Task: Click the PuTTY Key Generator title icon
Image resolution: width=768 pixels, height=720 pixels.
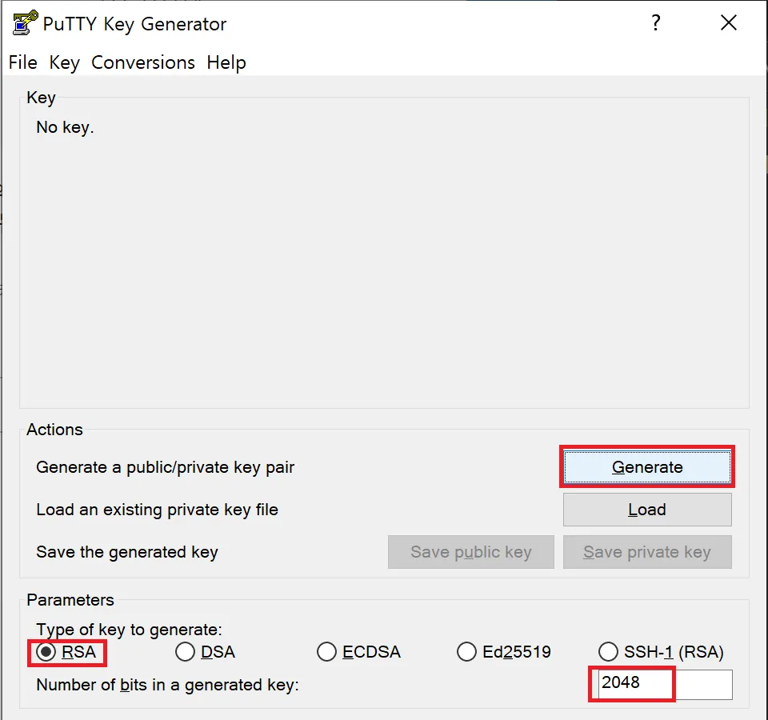Action: click(x=25, y=23)
